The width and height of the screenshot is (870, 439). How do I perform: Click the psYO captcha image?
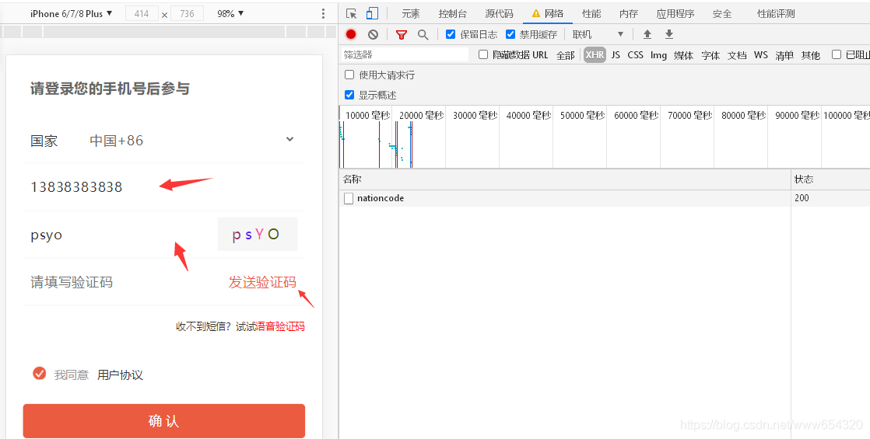258,235
